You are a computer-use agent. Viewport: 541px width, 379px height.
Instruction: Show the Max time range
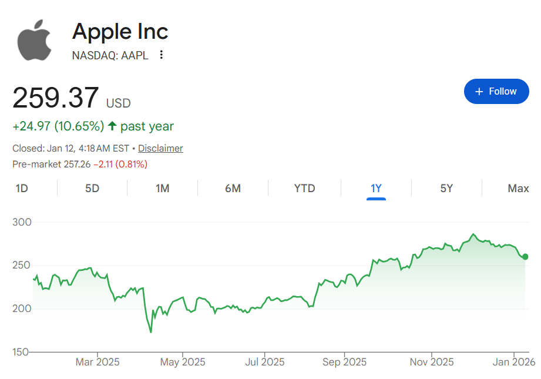click(518, 189)
